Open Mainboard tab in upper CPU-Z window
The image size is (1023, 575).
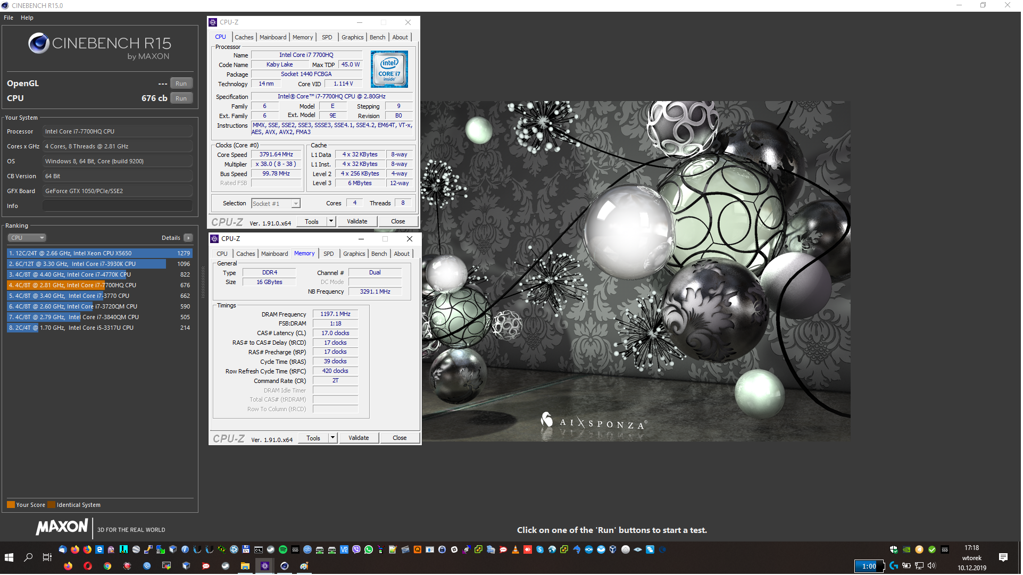pyautogui.click(x=273, y=37)
